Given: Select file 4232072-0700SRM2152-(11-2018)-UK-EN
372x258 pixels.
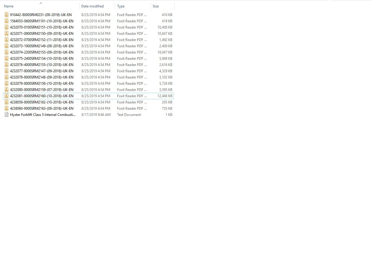Looking at the screenshot, I should pyautogui.click(x=42, y=40).
